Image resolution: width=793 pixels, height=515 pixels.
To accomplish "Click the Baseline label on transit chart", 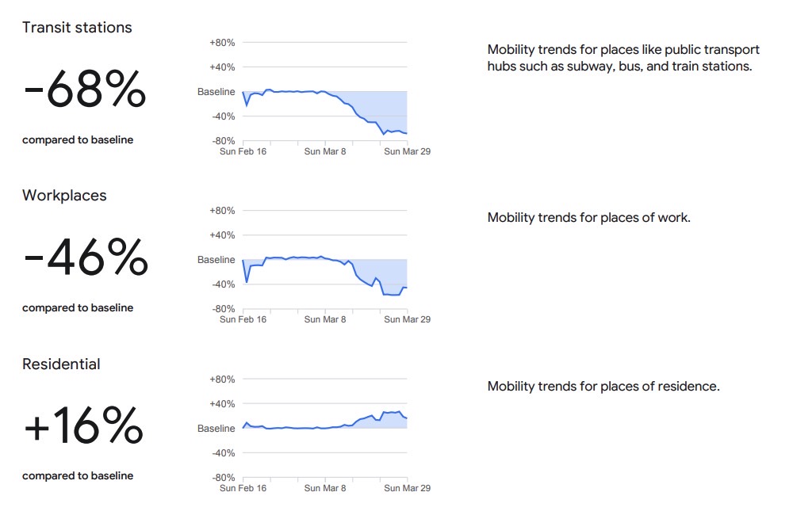I will click(x=216, y=91).
